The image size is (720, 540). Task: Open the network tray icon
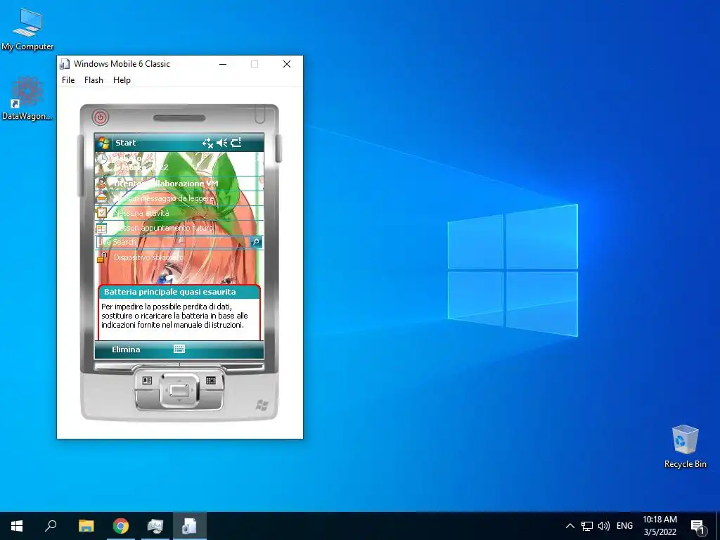[587, 526]
